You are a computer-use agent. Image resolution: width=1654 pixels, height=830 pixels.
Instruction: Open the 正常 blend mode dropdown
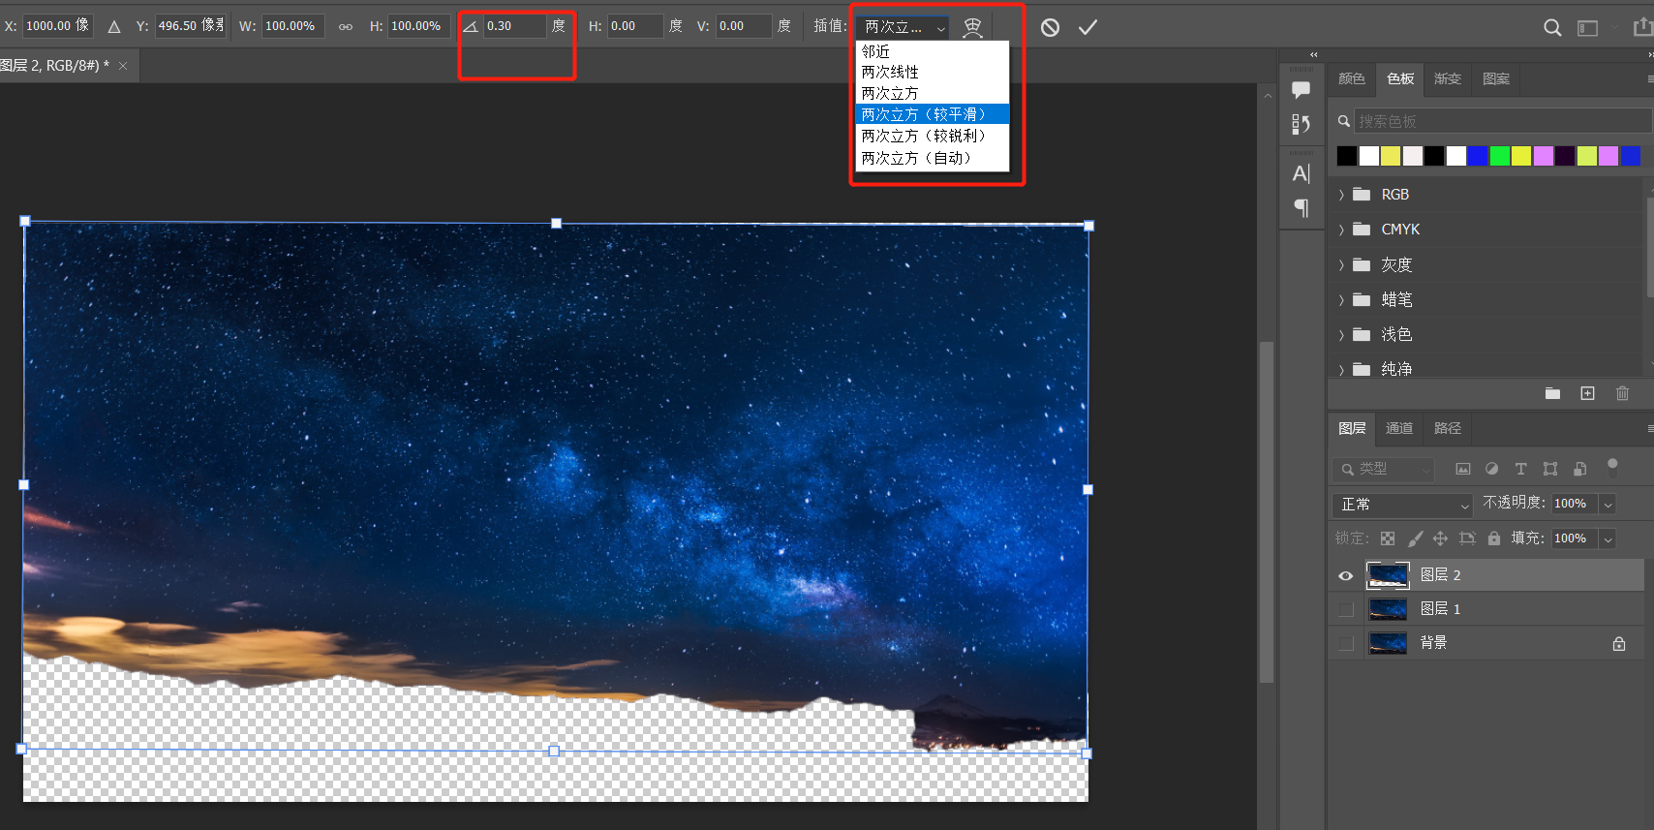[x=1402, y=505]
